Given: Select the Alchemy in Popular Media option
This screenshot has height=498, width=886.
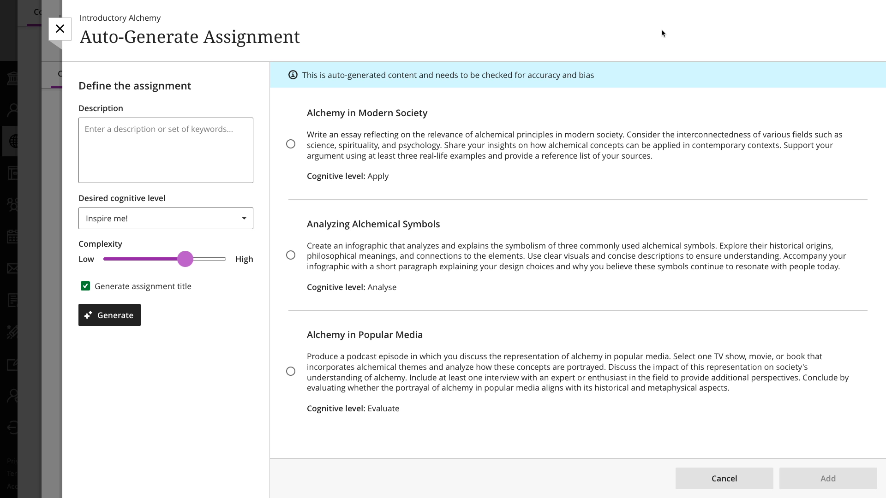Looking at the screenshot, I should (291, 371).
